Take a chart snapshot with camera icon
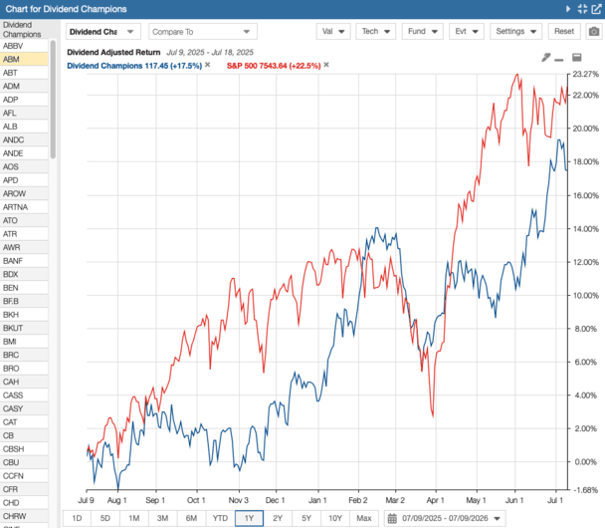Screen dimensions: 605x528 coord(594,31)
